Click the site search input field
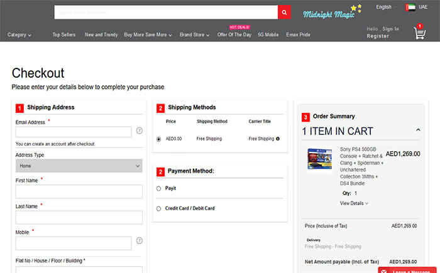Image resolution: width=440 pixels, height=273 pixels. pos(166,13)
